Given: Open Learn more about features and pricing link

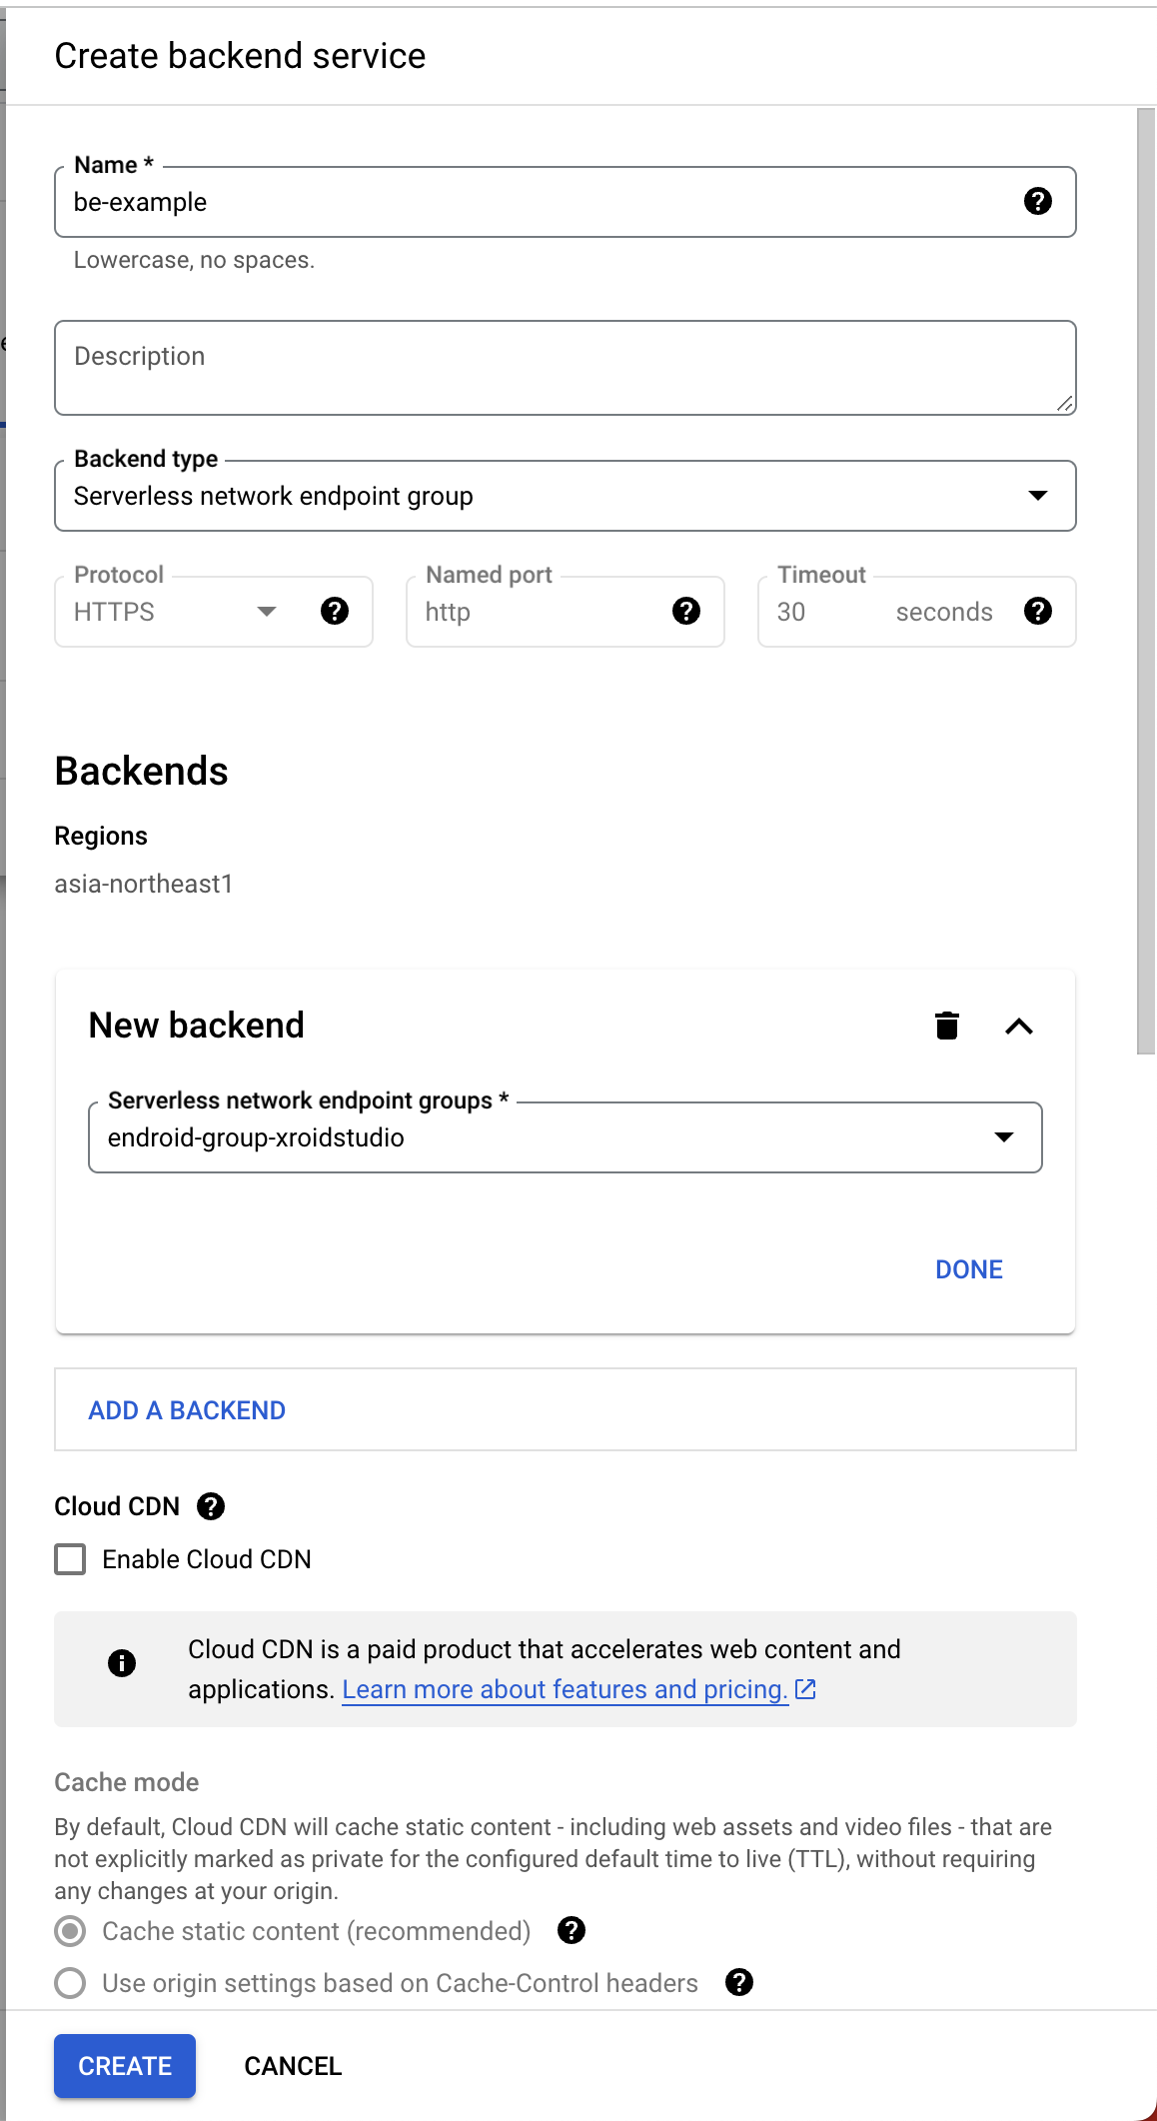Looking at the screenshot, I should [566, 1689].
